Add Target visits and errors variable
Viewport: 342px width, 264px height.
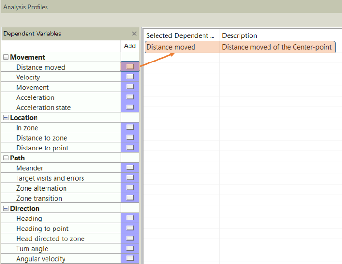130,177
